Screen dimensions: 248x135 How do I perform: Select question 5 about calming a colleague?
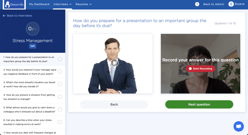29,109
